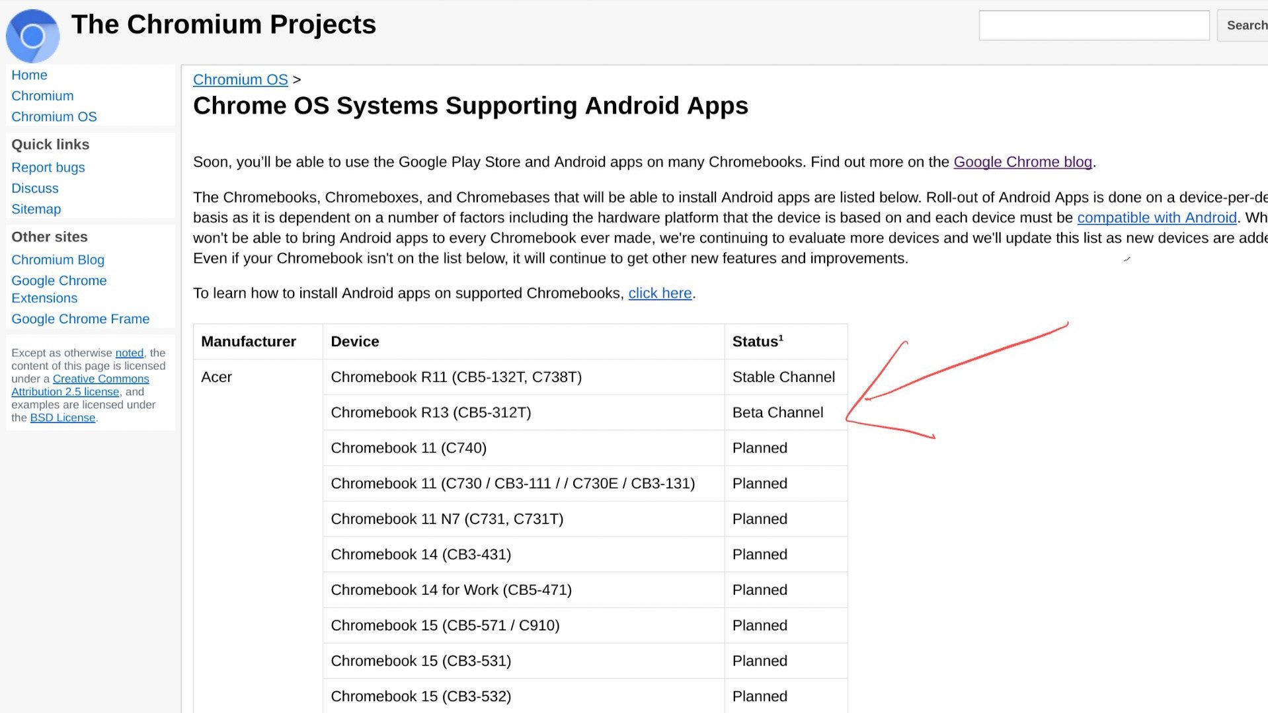Image resolution: width=1268 pixels, height=713 pixels.
Task: Select 'Chromebook 15 (CB3-531)' cell
Action: pos(524,661)
